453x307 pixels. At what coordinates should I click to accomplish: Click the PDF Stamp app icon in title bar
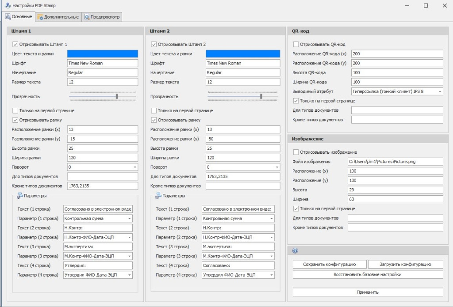tap(7, 5)
